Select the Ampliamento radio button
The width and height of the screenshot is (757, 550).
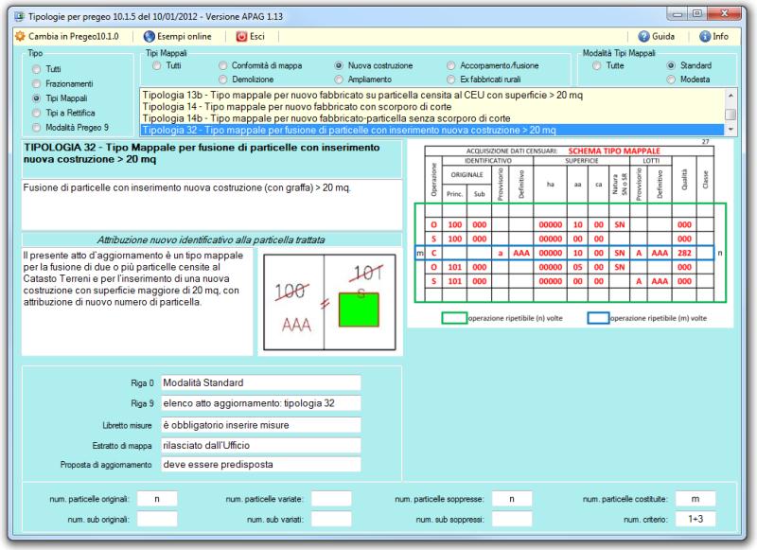[x=339, y=80]
